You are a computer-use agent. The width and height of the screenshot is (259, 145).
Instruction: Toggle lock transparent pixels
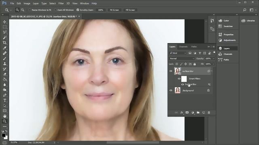(x=177, y=64)
